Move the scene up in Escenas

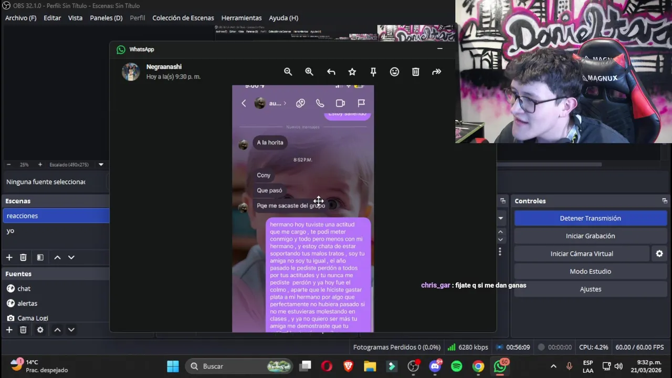pos(57,257)
